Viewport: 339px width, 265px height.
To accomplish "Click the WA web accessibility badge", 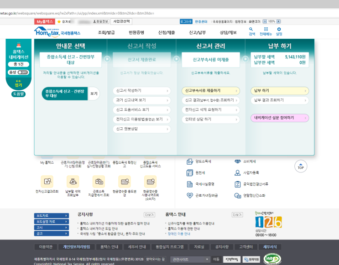I will (x=272, y=259).
